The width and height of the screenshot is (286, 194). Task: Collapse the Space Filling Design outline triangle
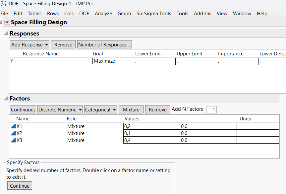(1, 23)
